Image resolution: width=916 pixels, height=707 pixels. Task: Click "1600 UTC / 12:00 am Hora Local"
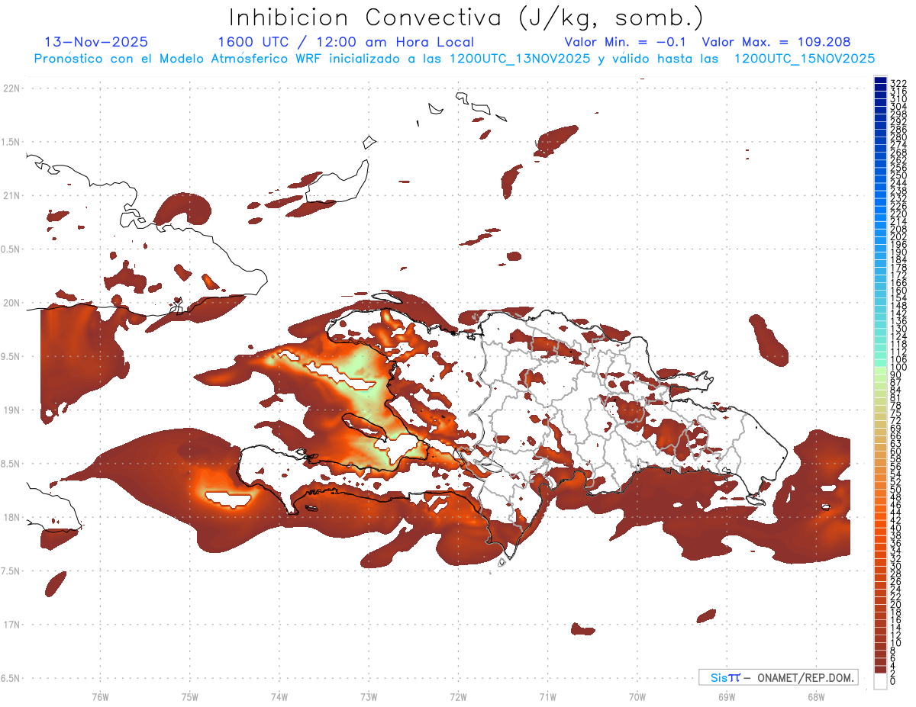(x=346, y=43)
